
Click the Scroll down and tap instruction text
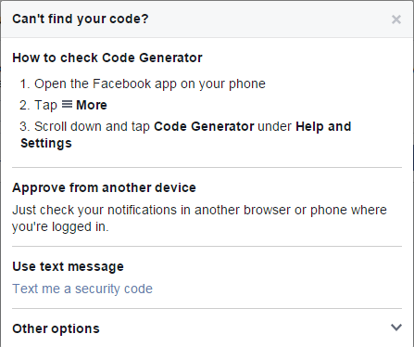(x=92, y=126)
